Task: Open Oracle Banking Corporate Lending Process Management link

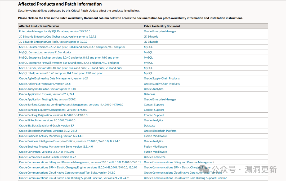Action: click(x=71, y=105)
